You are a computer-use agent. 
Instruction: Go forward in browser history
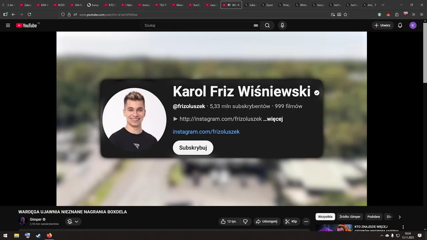coord(21,14)
